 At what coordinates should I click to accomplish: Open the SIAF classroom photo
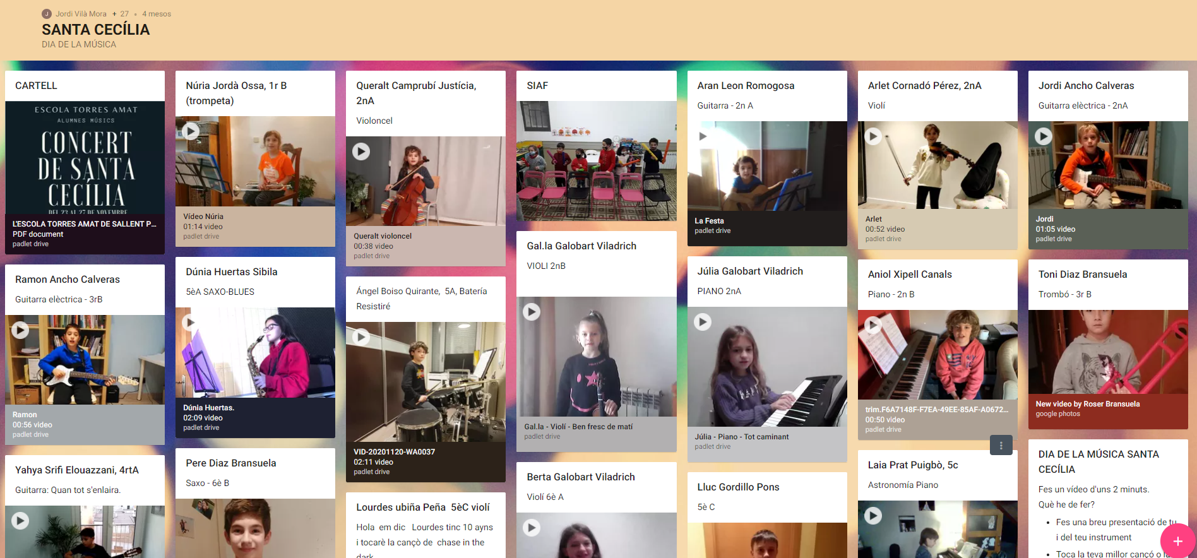[x=596, y=160]
